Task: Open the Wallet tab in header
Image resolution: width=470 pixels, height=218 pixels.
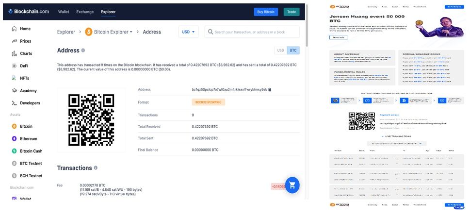Action: click(x=64, y=12)
